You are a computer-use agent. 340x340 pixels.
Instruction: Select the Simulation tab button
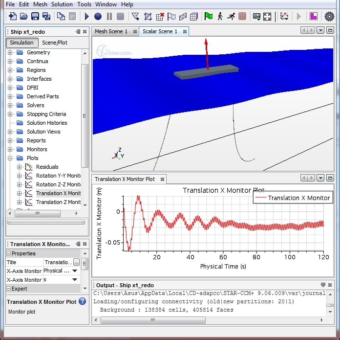pyautogui.click(x=22, y=43)
